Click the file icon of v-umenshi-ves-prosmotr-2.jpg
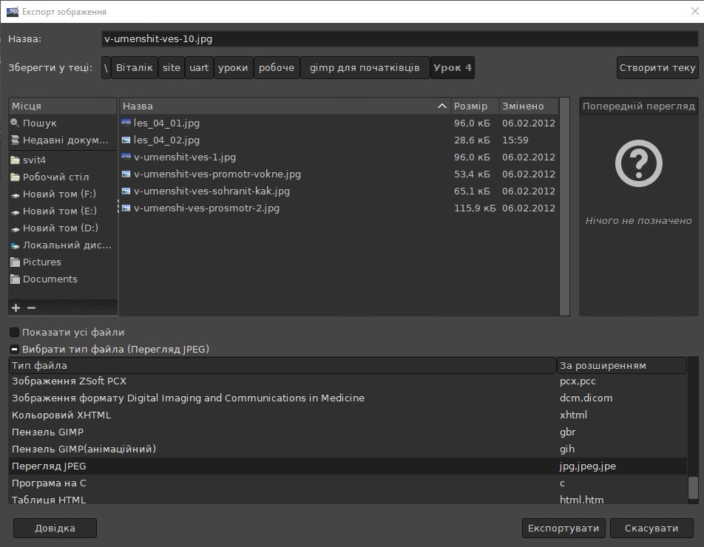The height and width of the screenshot is (547, 704). (126, 208)
